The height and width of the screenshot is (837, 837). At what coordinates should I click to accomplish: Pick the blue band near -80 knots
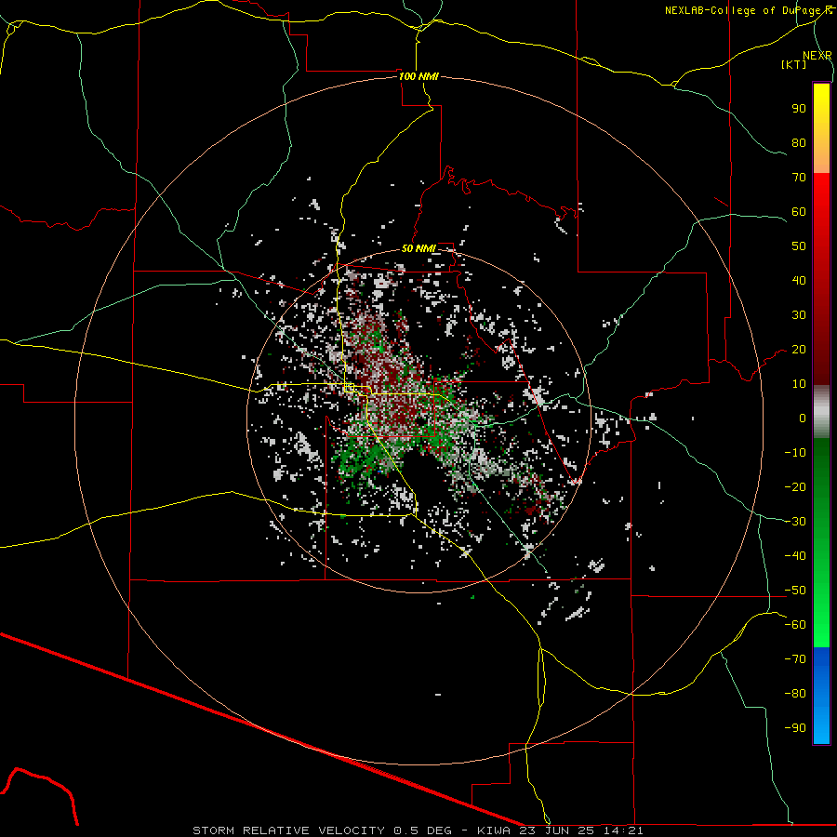821,694
